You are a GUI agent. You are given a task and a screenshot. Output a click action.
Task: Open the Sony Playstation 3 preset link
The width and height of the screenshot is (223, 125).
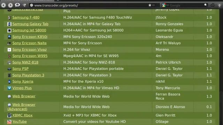point(28,75)
